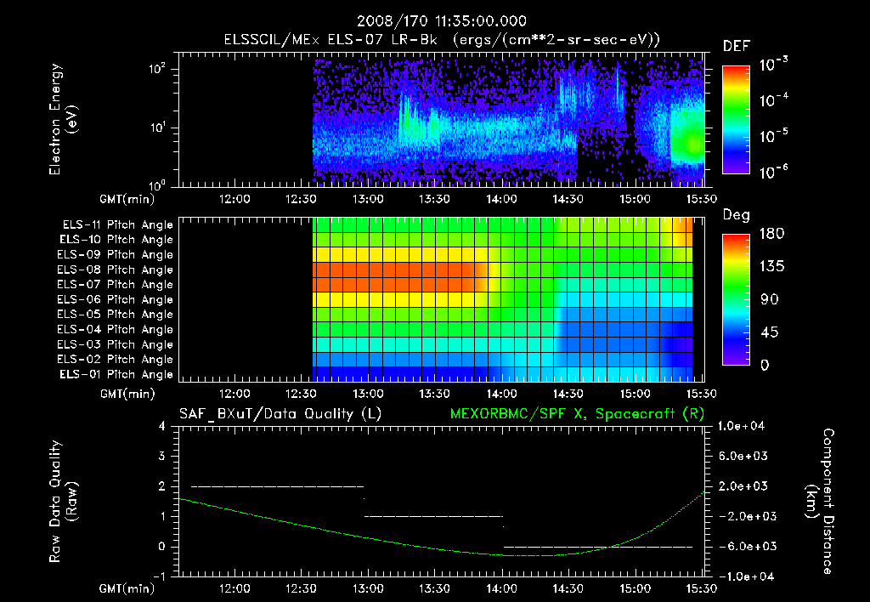Select the ELS-03 Pitch Angle row label
This screenshot has width=870, height=602.
coord(115,345)
